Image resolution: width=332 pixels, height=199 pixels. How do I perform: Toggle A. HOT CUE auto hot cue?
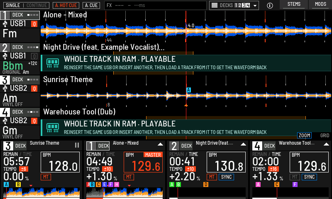click(66, 5)
